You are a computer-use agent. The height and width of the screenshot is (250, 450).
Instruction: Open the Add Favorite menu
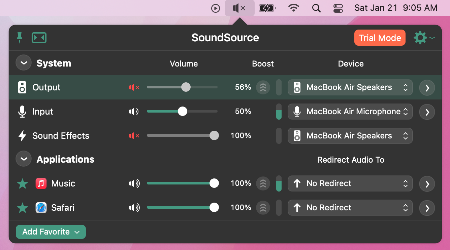pos(51,232)
